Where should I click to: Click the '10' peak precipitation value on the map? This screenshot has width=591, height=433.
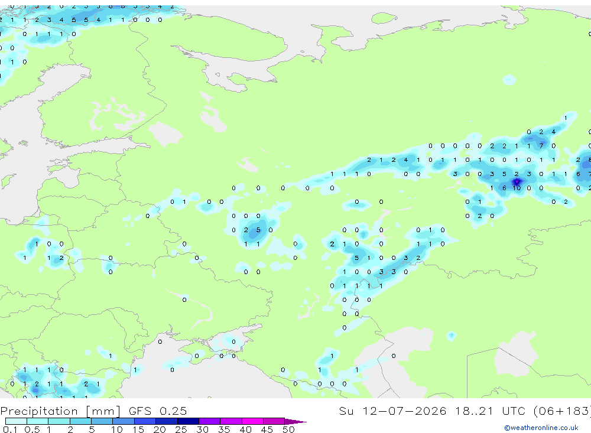tap(517, 188)
